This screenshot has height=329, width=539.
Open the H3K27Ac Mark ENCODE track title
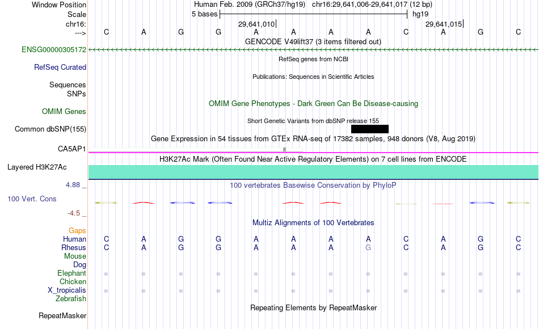(x=313, y=159)
